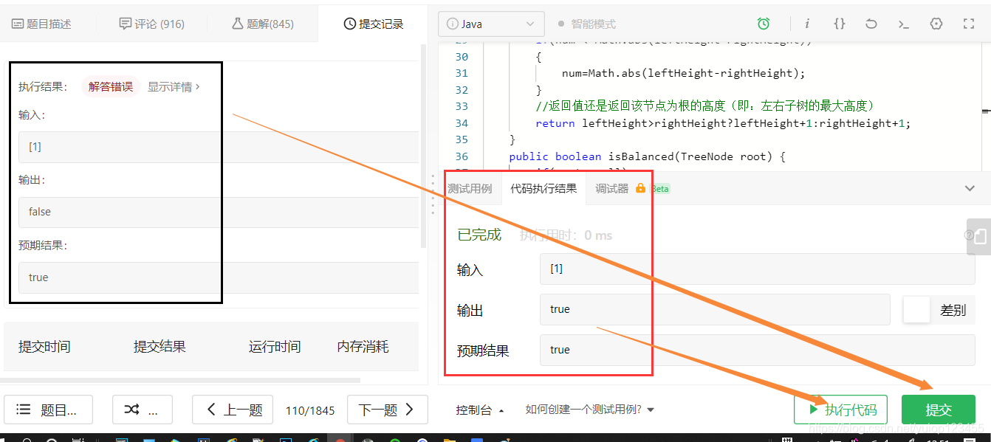
Task: Click the 提交结果 column header
Action: (x=160, y=347)
